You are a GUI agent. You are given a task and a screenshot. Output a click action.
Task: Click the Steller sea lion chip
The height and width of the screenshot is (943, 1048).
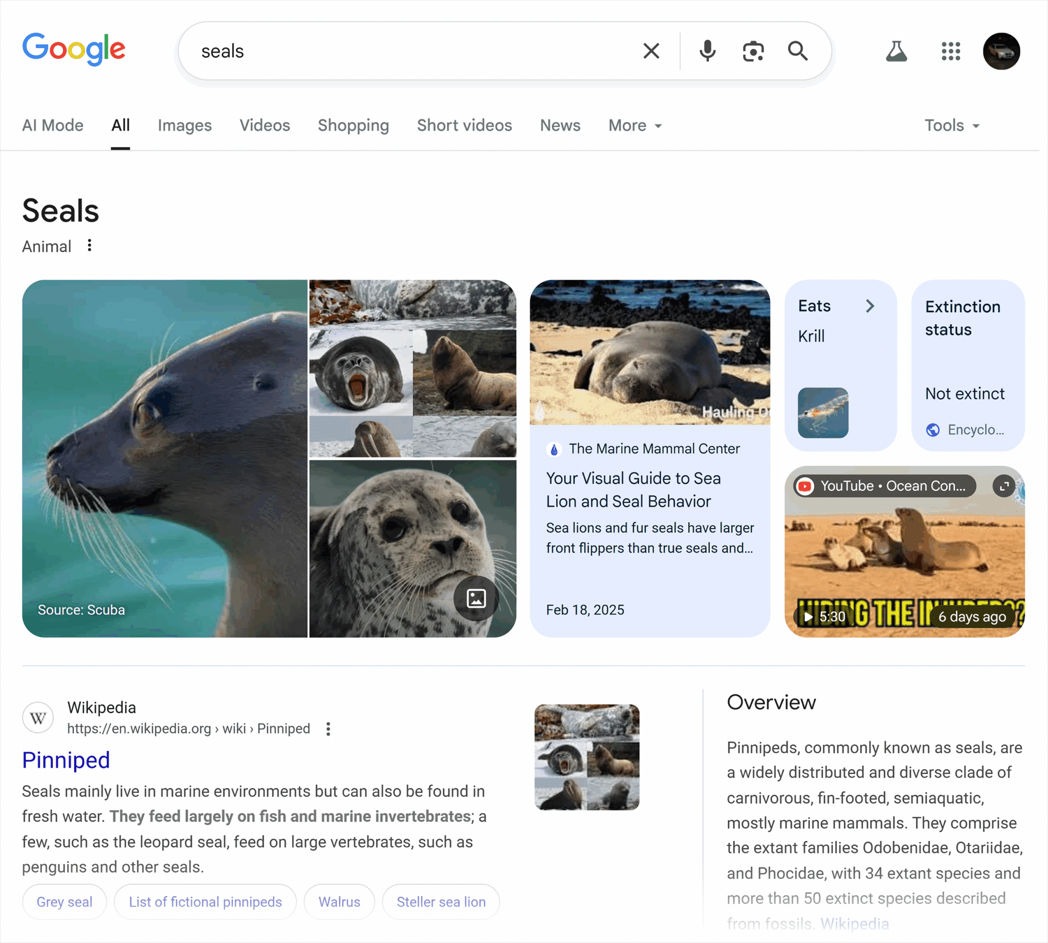[x=441, y=902]
